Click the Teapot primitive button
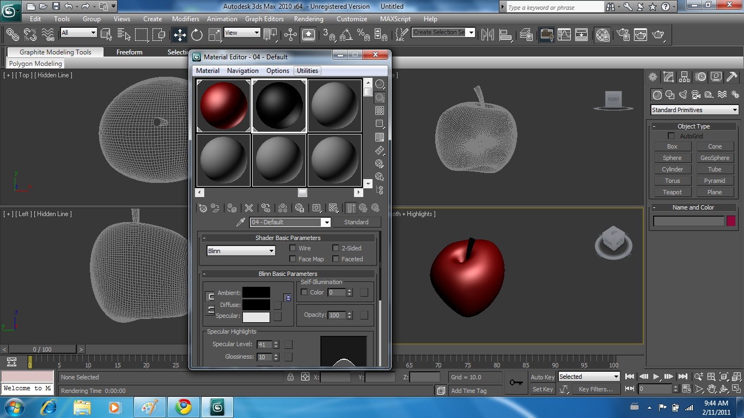 [x=672, y=192]
